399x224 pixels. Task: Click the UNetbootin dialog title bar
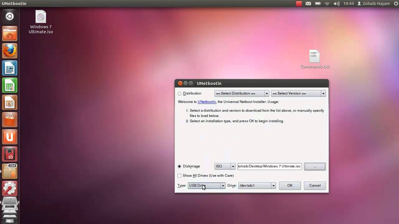252,83
